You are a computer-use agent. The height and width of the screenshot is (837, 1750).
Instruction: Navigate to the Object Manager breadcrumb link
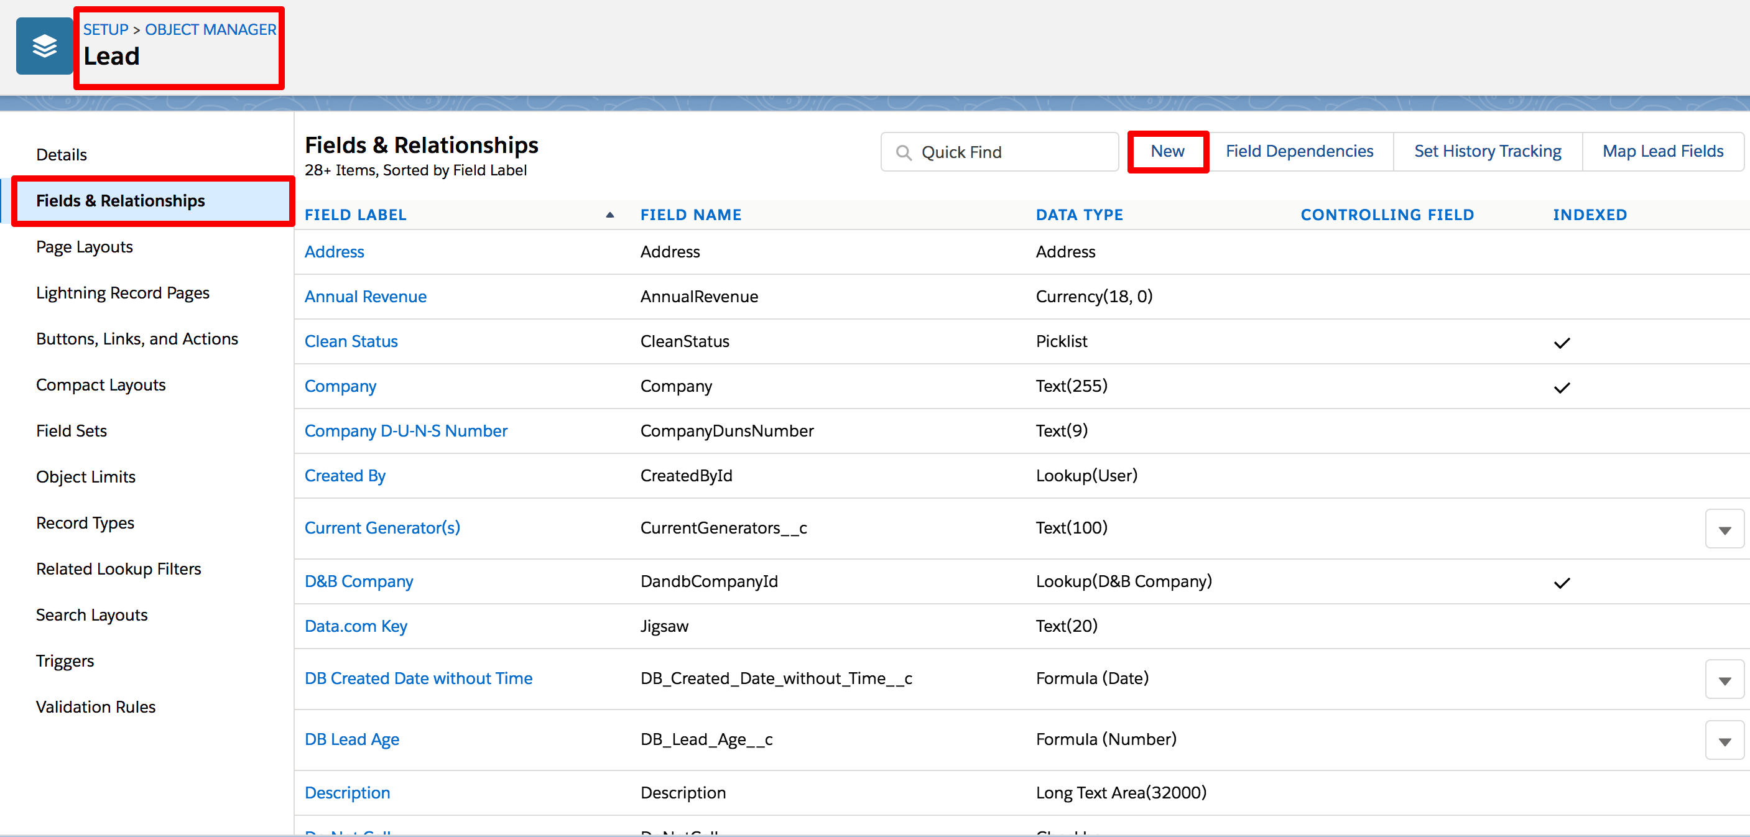[210, 29]
